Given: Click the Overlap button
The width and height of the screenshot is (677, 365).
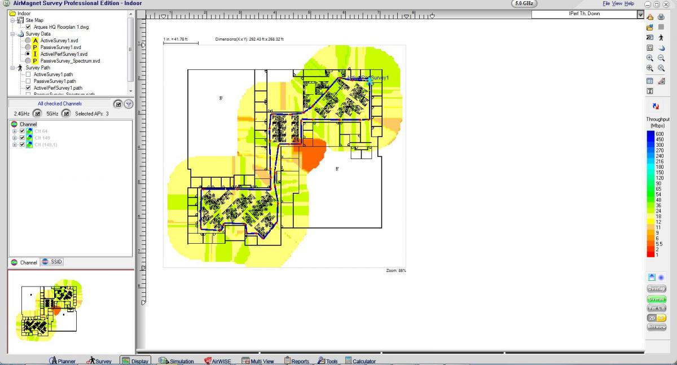Looking at the screenshot, I should tap(656, 289).
